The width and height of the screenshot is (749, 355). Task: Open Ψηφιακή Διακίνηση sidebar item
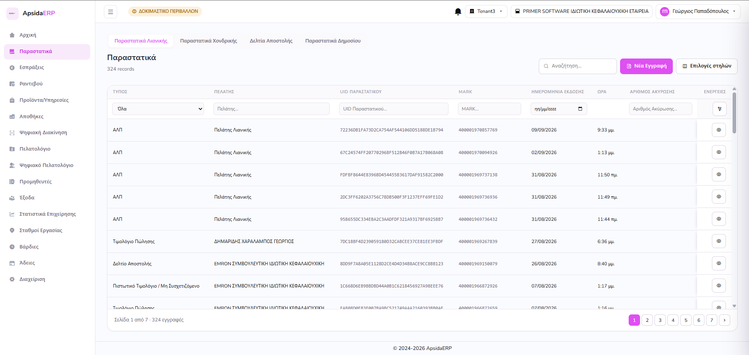tap(47, 133)
